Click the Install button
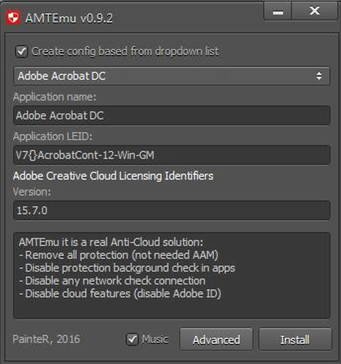 click(295, 340)
